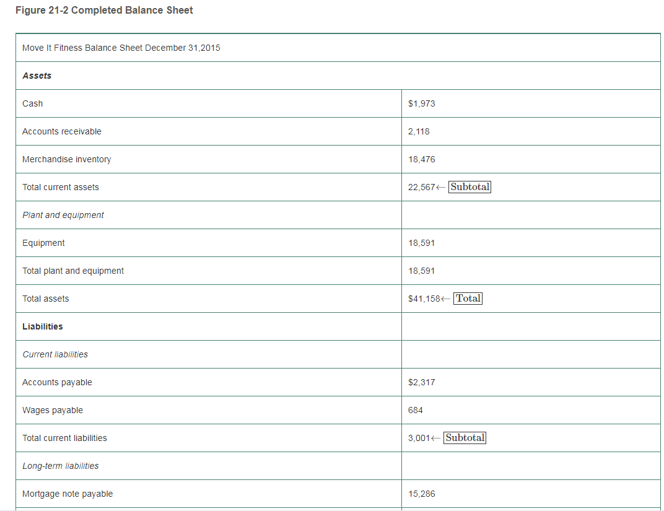Viewport: 664px width, 511px height.
Task: Click the Figure 21-2 title heading
Action: [x=104, y=10]
